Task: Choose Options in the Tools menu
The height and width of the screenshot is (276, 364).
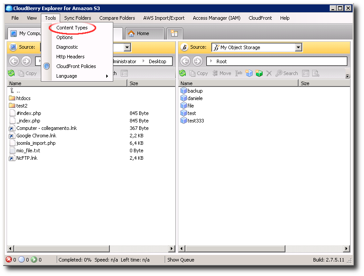Action: tap(64, 37)
